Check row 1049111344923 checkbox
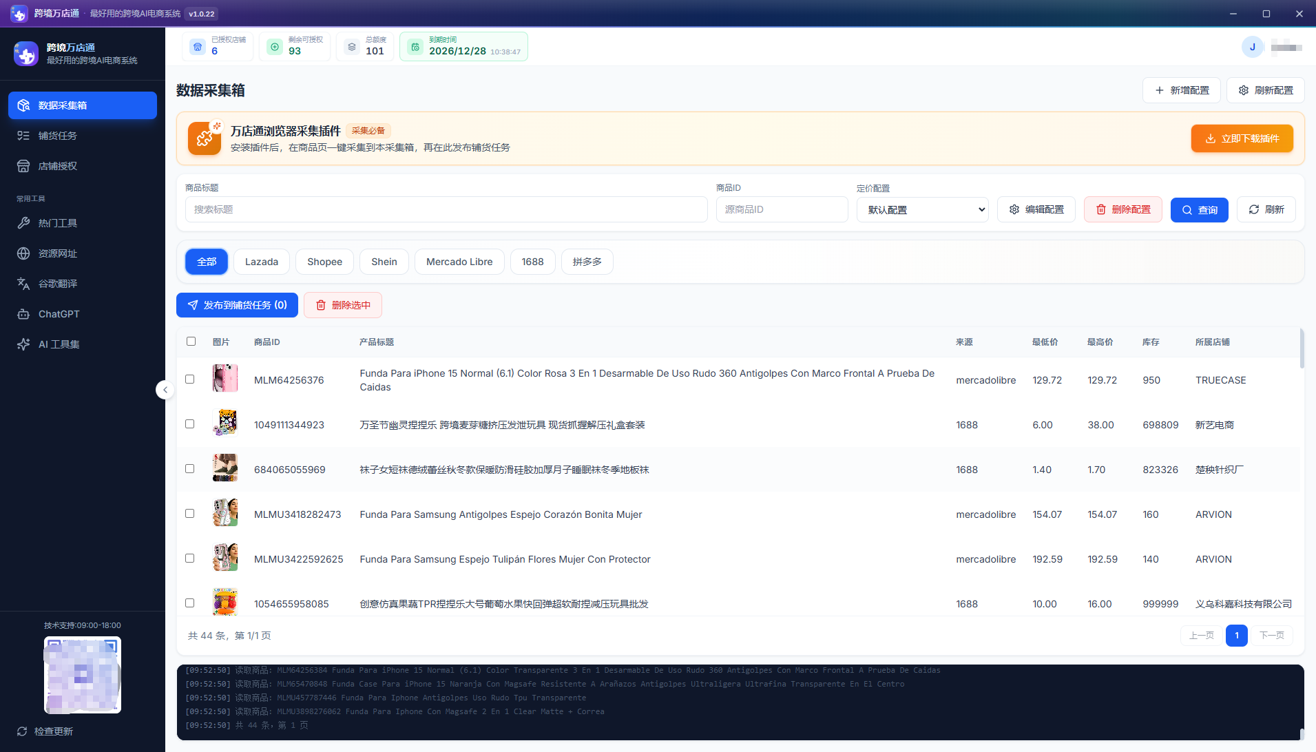The image size is (1316, 752). coord(189,424)
